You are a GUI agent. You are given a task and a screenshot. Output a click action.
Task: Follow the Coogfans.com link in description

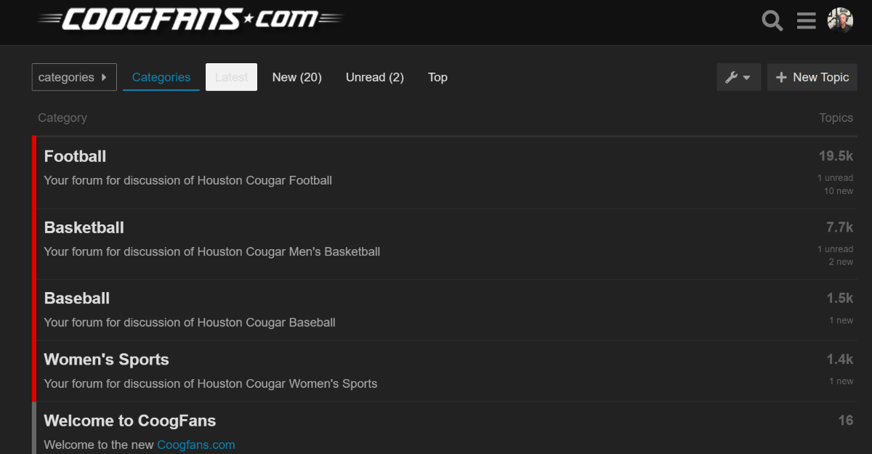click(x=196, y=445)
